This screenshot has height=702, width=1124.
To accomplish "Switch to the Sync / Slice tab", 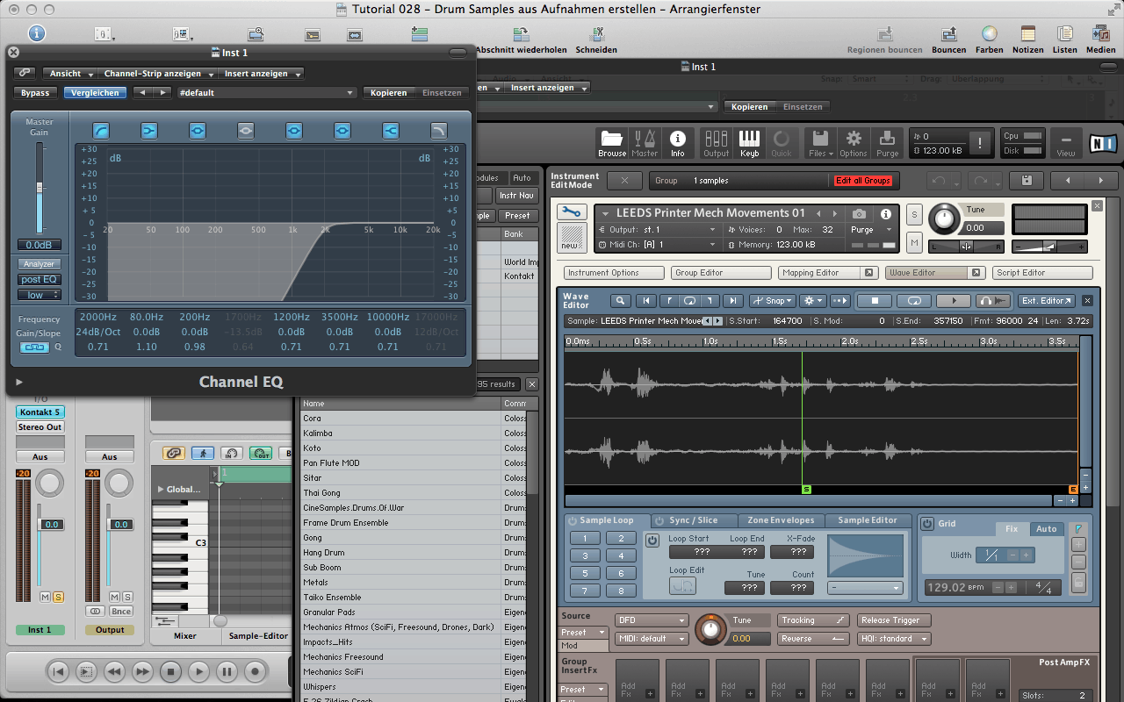I will [693, 520].
